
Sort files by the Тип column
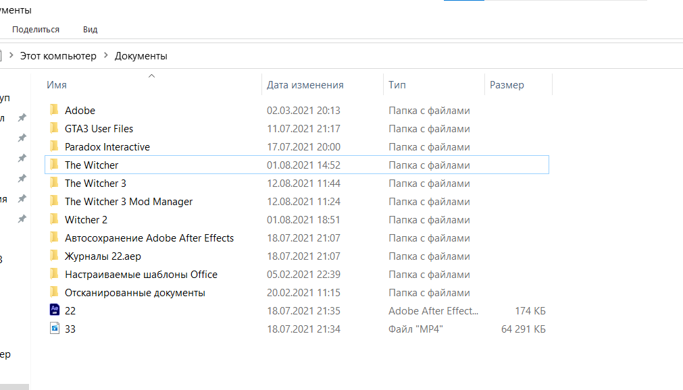[x=397, y=85]
